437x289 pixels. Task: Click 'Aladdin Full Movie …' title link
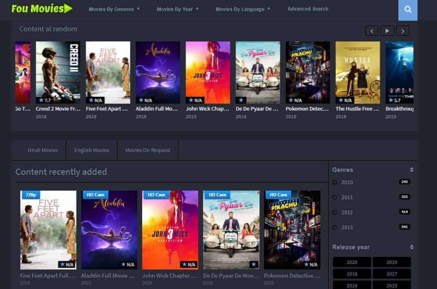coord(108,276)
